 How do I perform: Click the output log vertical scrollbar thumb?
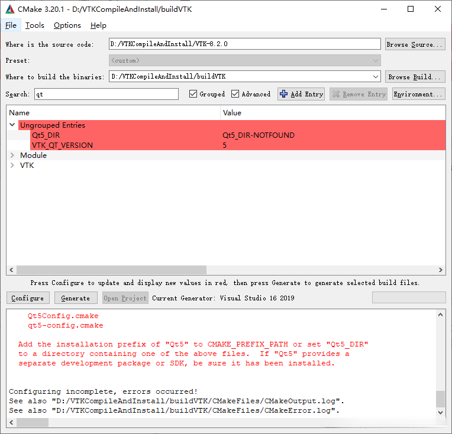pos(440,399)
